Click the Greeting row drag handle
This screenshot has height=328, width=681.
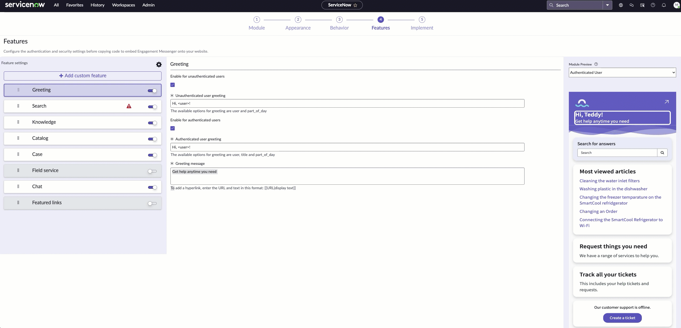[x=18, y=90]
